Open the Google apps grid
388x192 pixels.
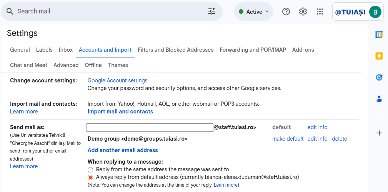click(x=320, y=11)
